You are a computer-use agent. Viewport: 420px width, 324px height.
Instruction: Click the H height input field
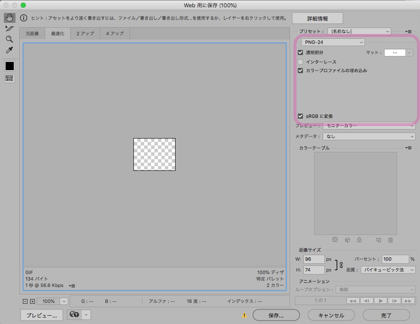314,270
